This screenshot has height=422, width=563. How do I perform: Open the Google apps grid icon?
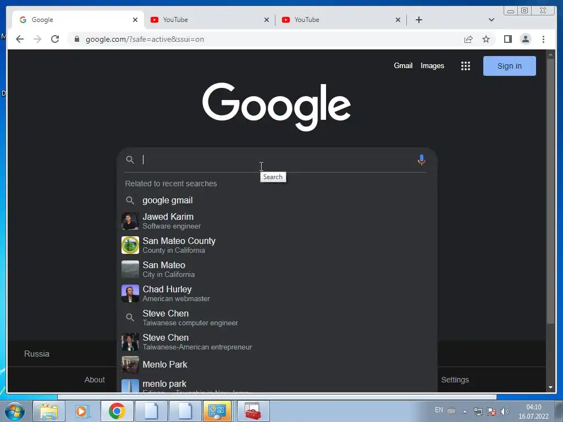tap(465, 66)
